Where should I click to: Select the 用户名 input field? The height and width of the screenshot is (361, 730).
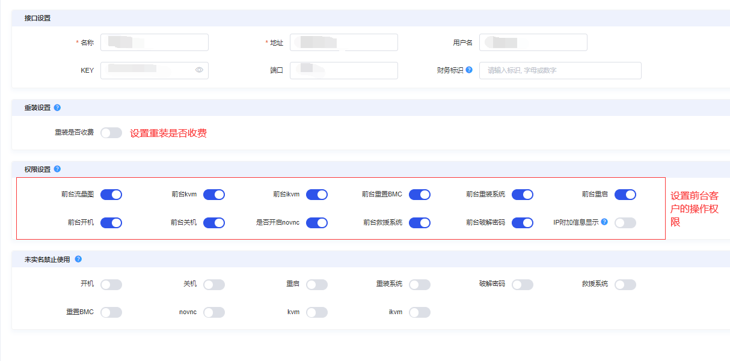tap(533, 43)
